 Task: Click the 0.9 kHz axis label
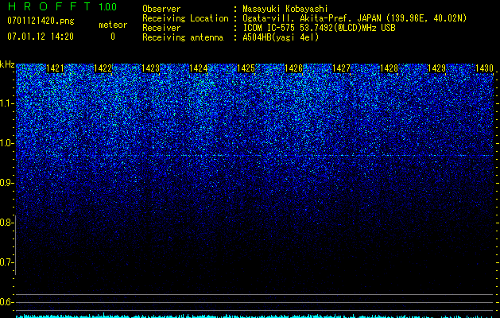coord(6,183)
